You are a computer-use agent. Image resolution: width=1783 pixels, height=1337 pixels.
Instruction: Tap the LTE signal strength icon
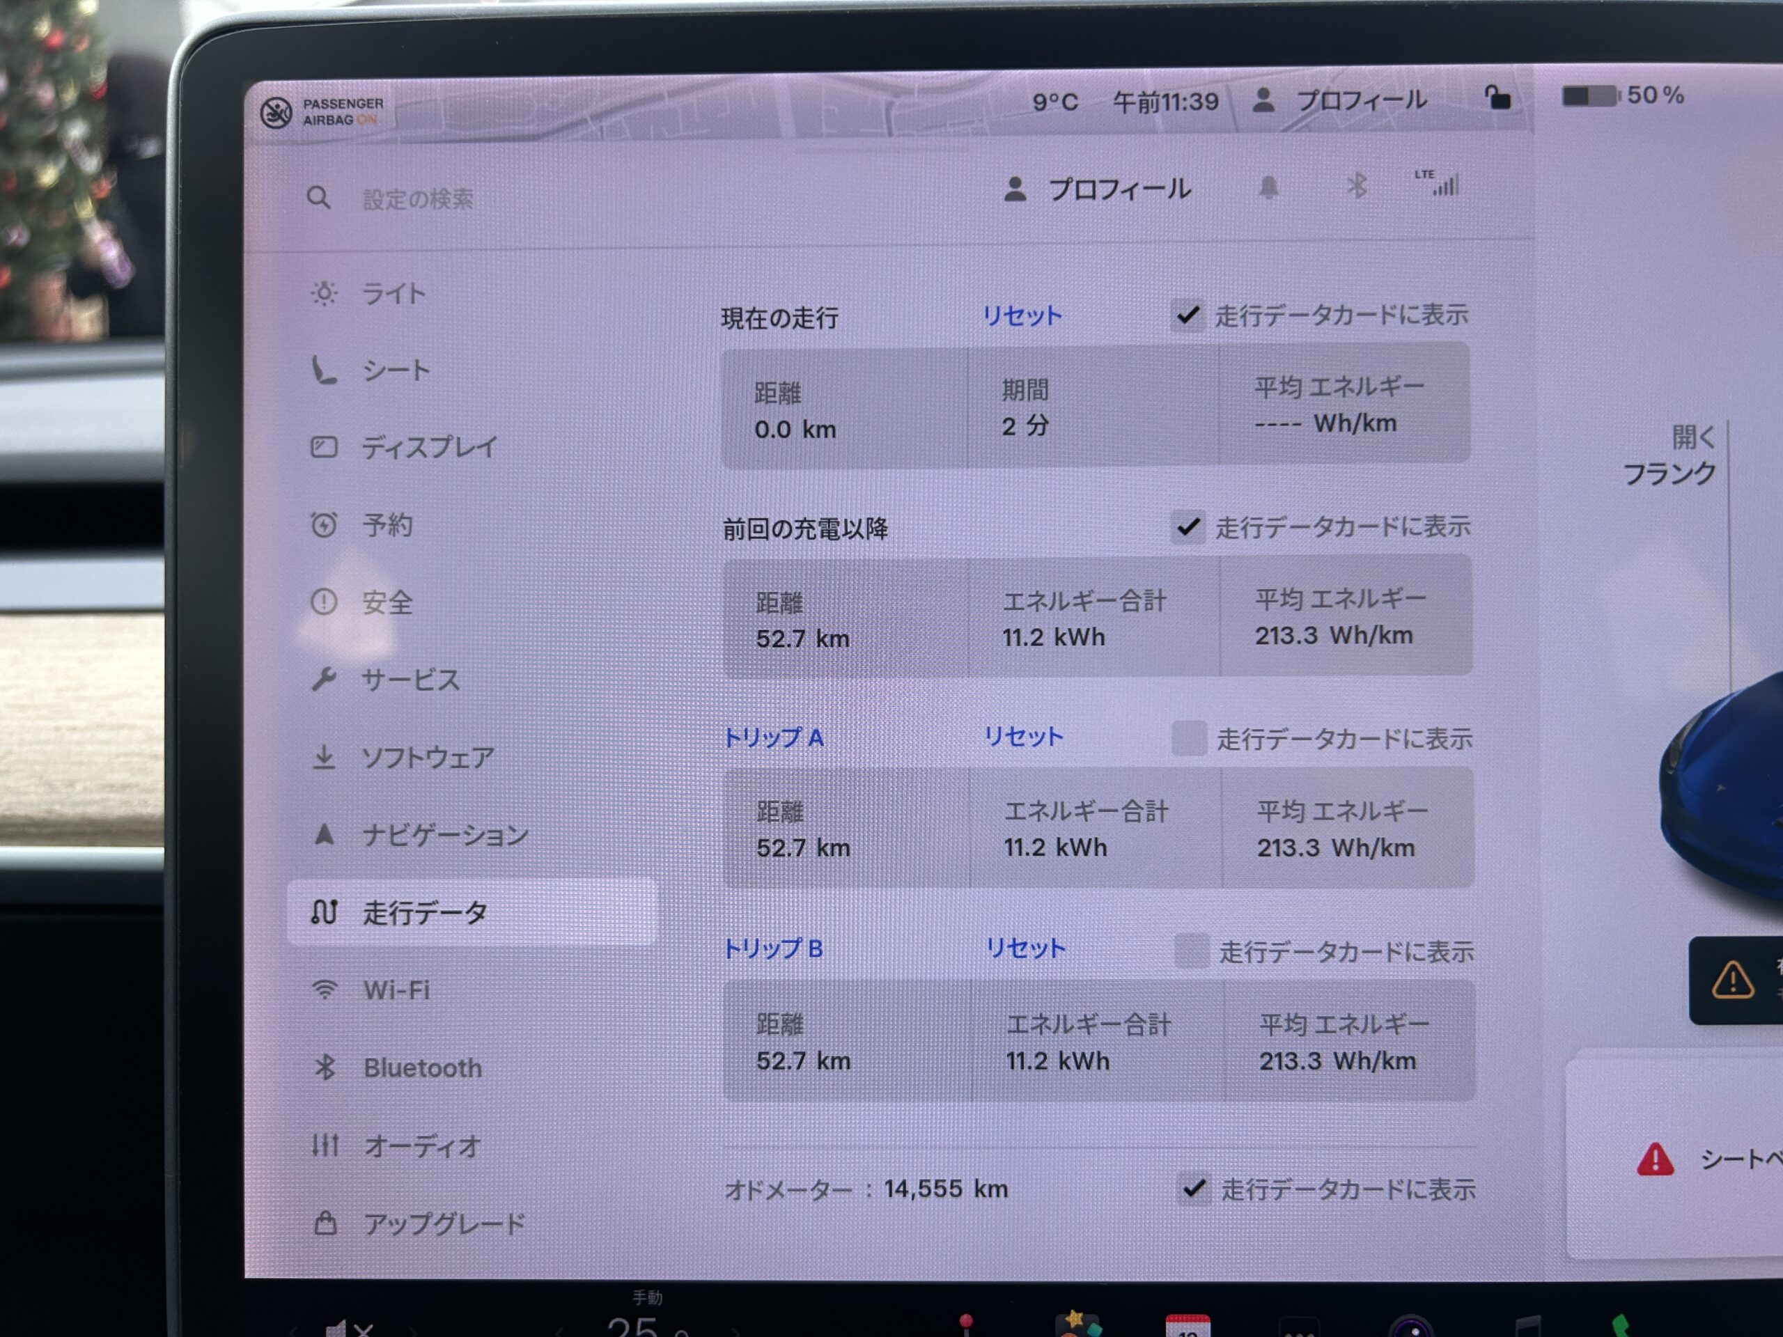(x=1439, y=184)
